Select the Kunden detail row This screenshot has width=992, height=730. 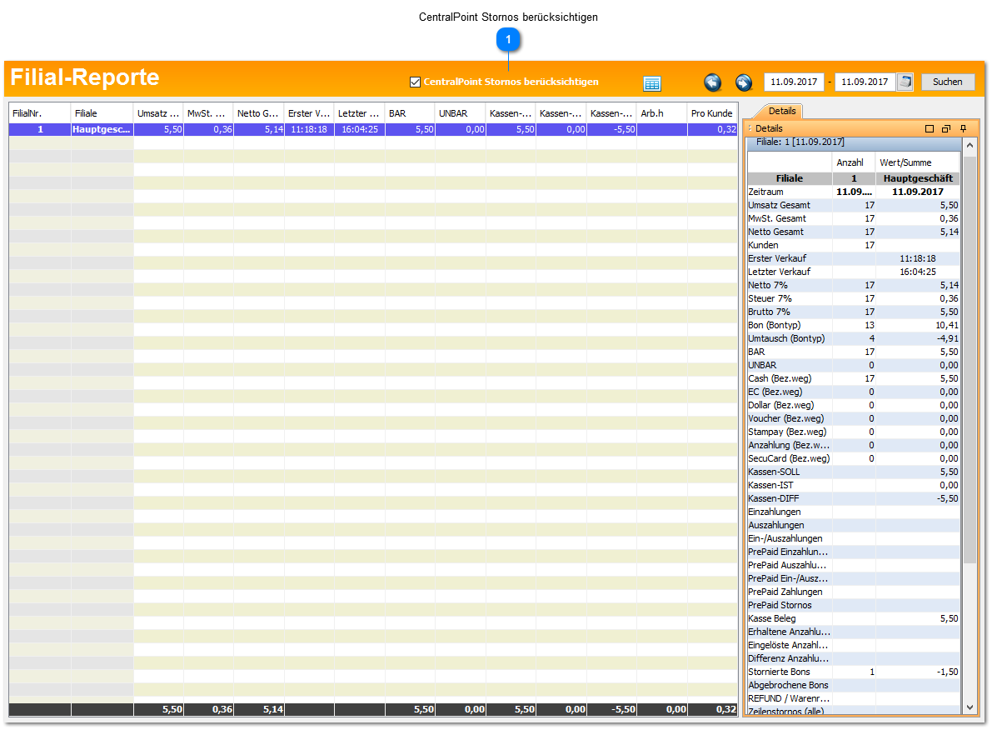854,245
